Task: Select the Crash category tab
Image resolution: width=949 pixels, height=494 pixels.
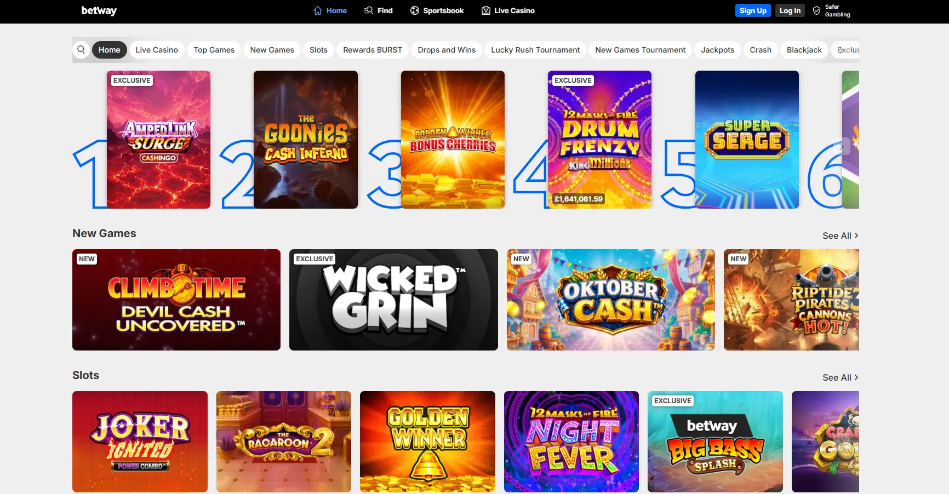Action: (761, 50)
